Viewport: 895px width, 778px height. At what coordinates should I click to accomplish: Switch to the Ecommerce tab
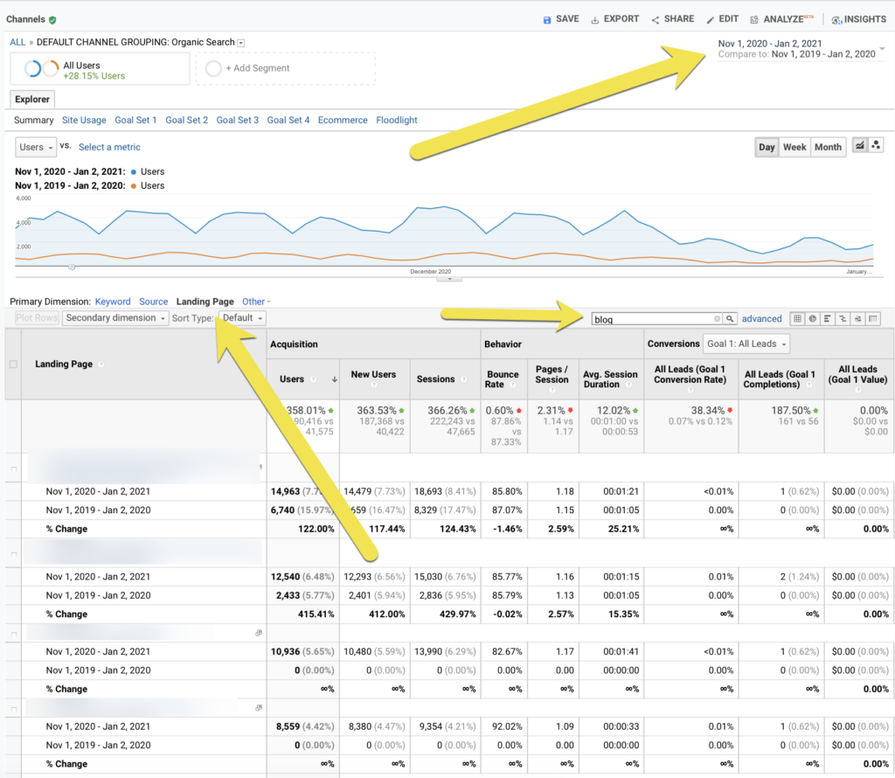click(342, 120)
